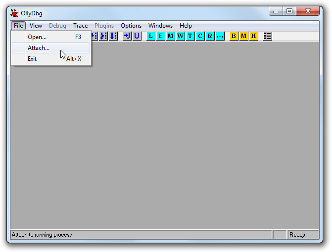Click the Trace into icon beside the File menu
The width and height of the screenshot is (332, 252).
click(95, 36)
